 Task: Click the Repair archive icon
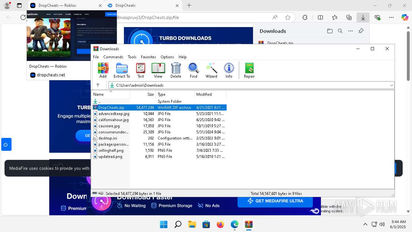tap(249, 70)
